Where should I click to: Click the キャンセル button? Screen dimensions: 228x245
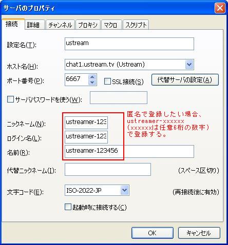[199, 233]
